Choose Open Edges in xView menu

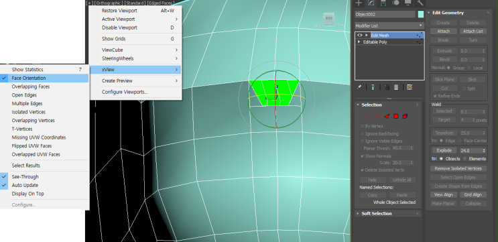[x=44, y=95]
